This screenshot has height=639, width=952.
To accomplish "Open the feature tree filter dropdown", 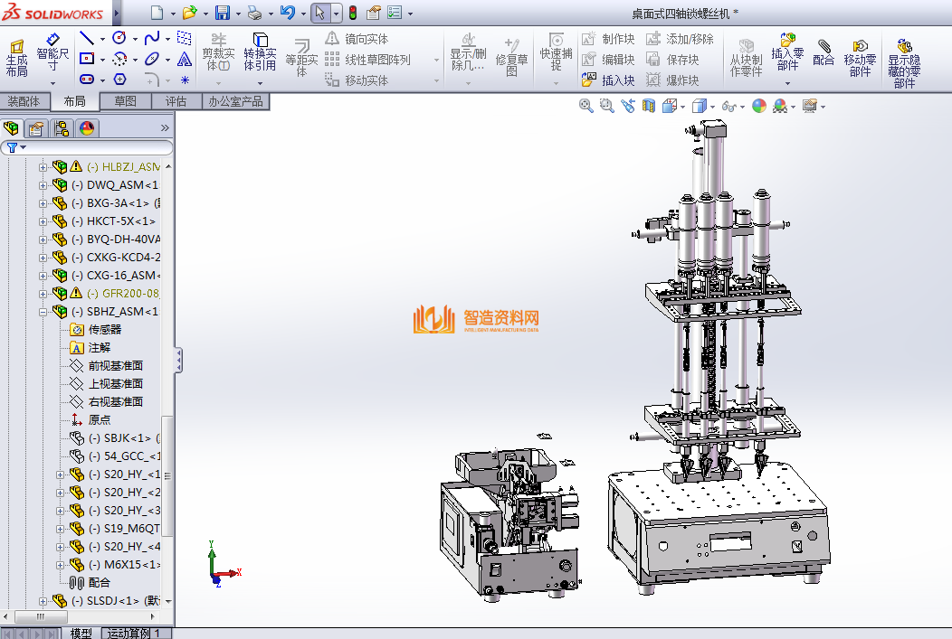I will tap(16, 147).
